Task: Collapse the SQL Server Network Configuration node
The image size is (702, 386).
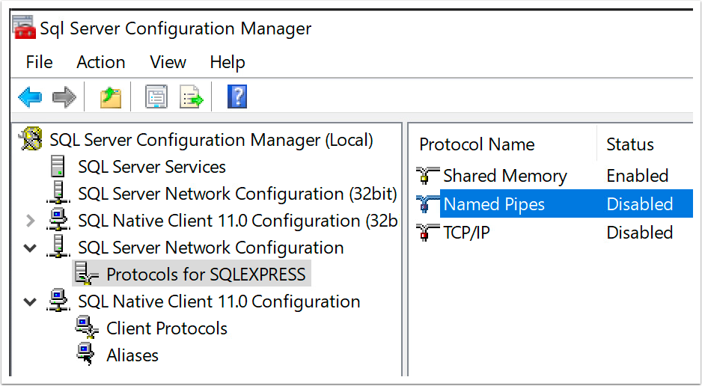Action: pos(30,248)
